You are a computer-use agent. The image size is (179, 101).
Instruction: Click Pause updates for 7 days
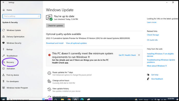63,72
